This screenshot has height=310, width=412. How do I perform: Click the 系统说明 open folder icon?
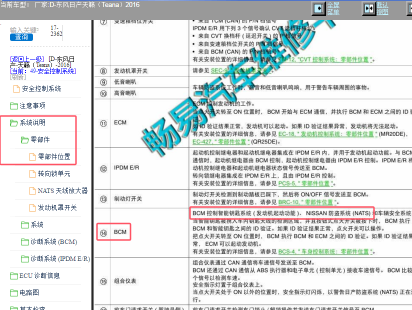[x=14, y=123]
